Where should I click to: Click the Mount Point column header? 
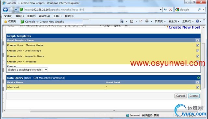point(113,82)
